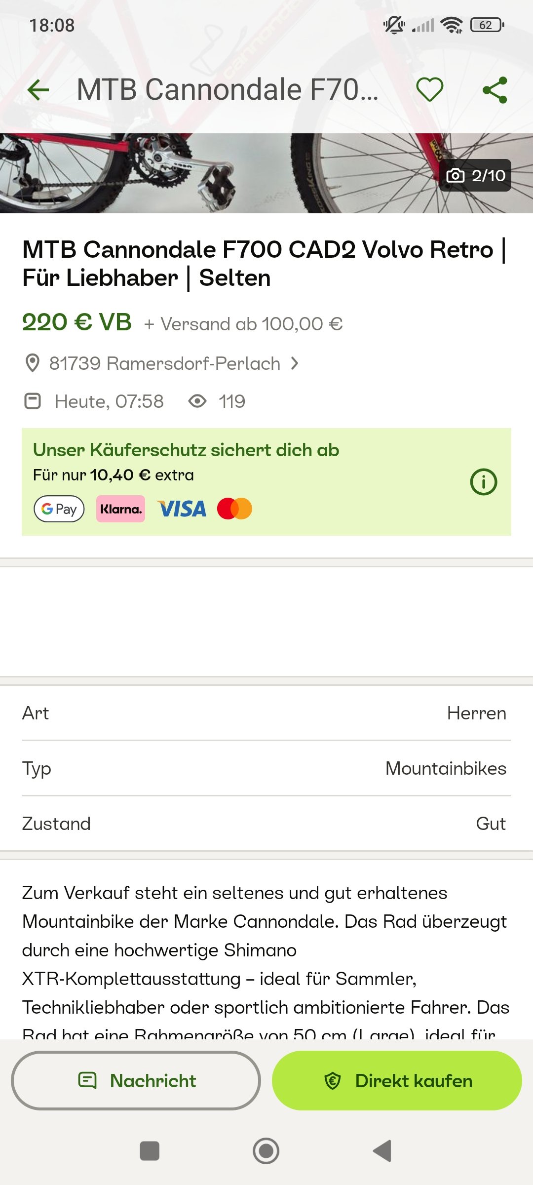Tap the bike photo thumbnail

pos(217,173)
